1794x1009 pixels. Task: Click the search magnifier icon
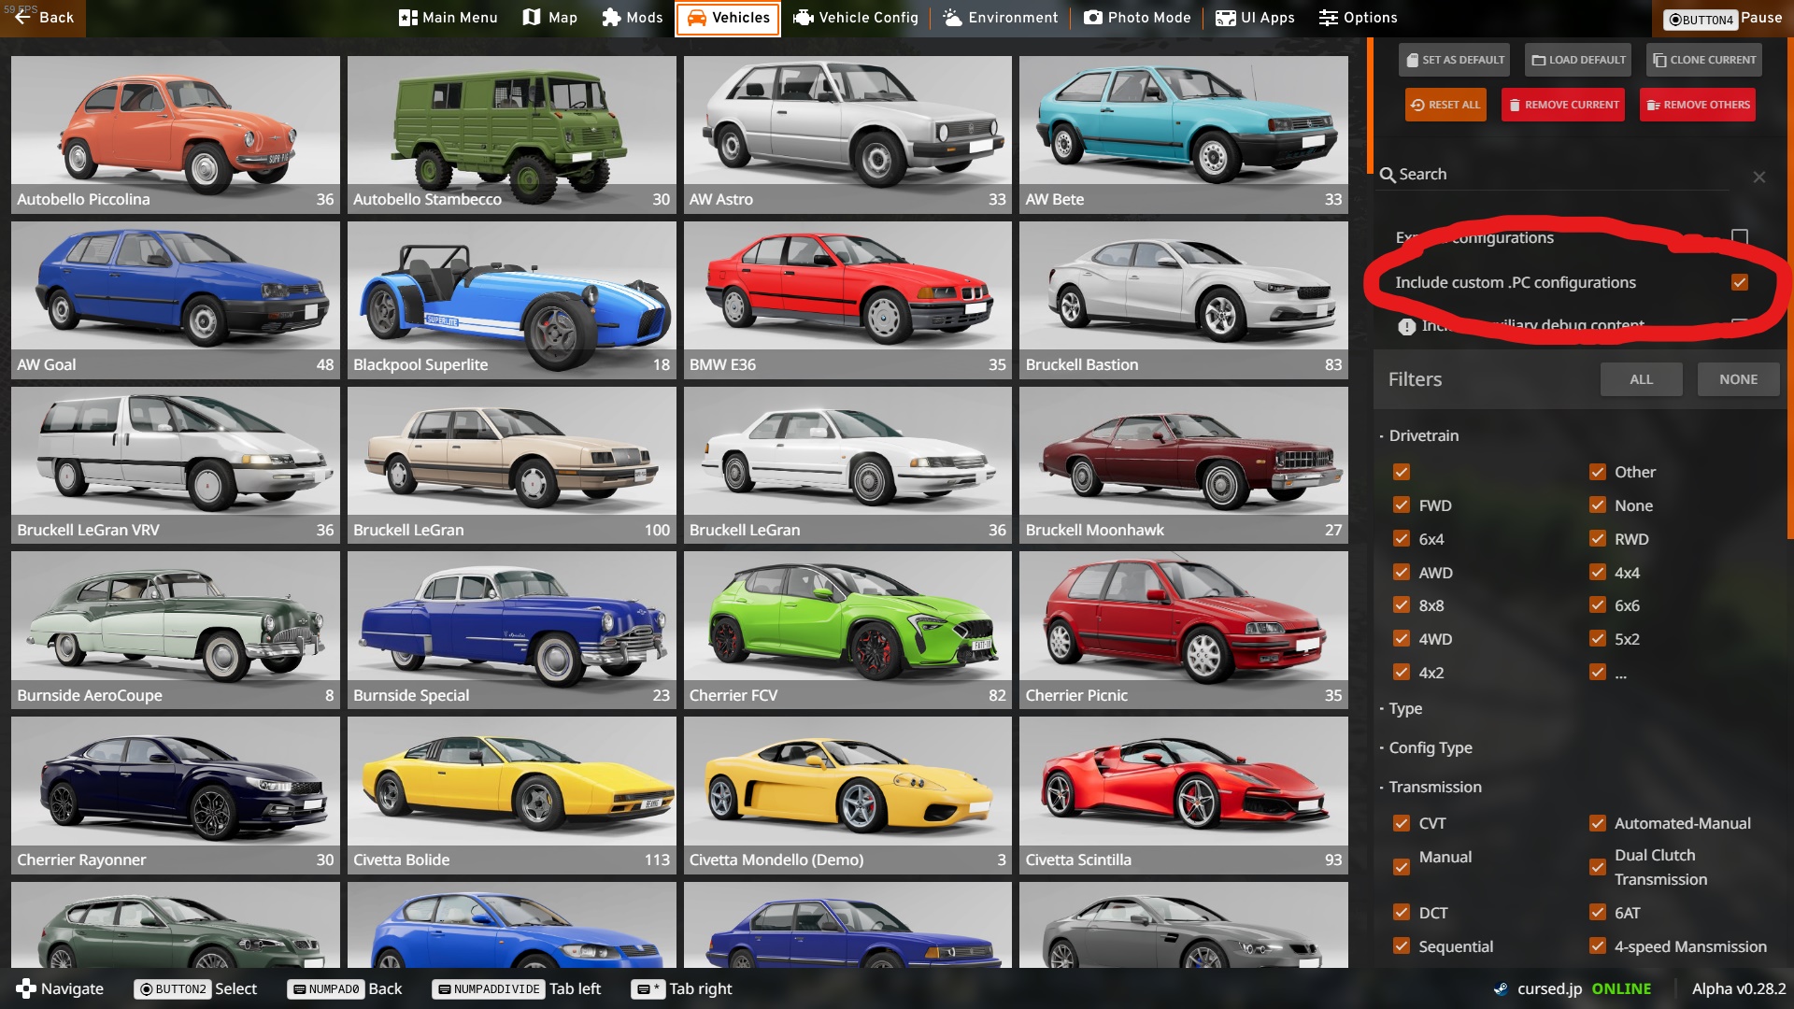1388,175
